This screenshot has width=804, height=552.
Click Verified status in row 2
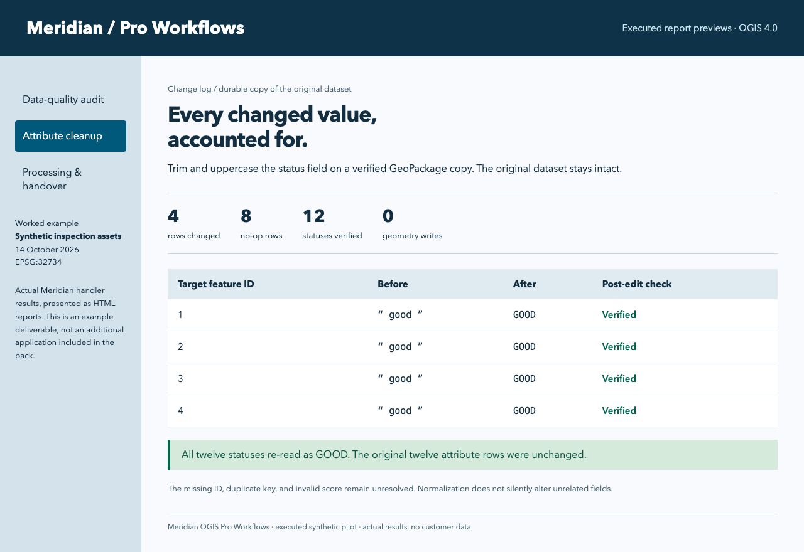coord(619,347)
